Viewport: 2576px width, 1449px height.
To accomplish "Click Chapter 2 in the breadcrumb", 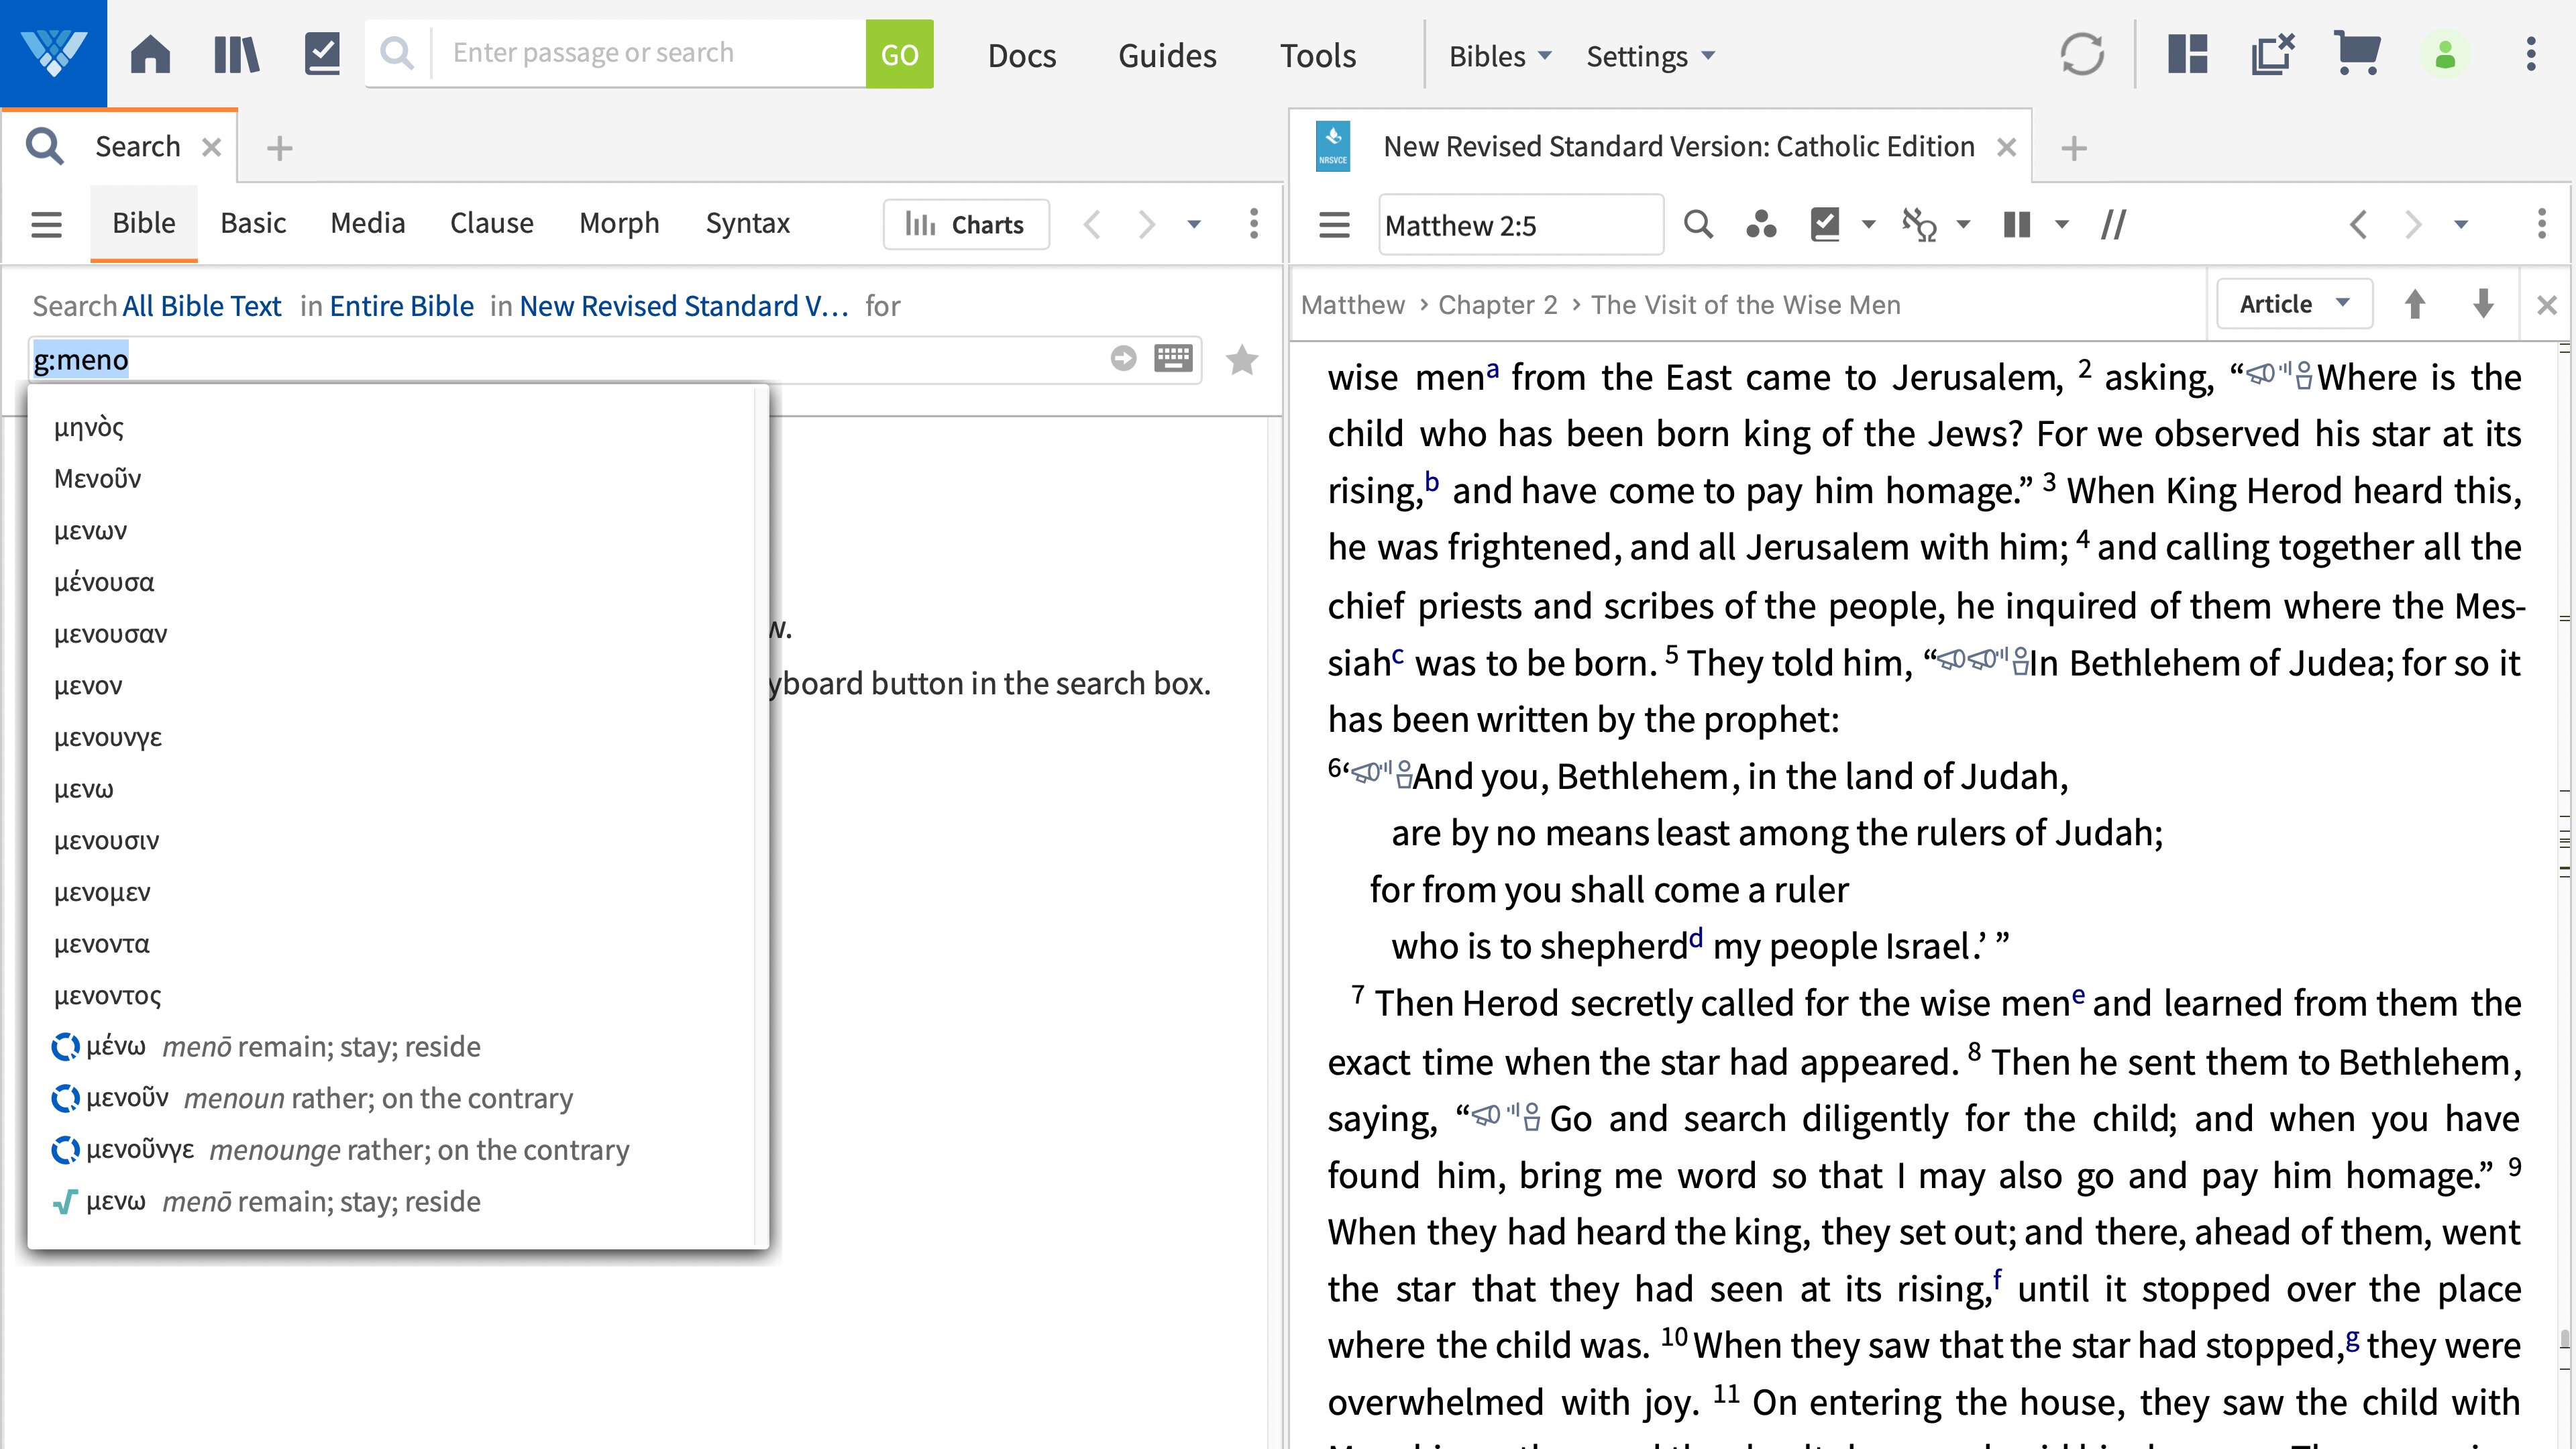I will coord(1498,305).
